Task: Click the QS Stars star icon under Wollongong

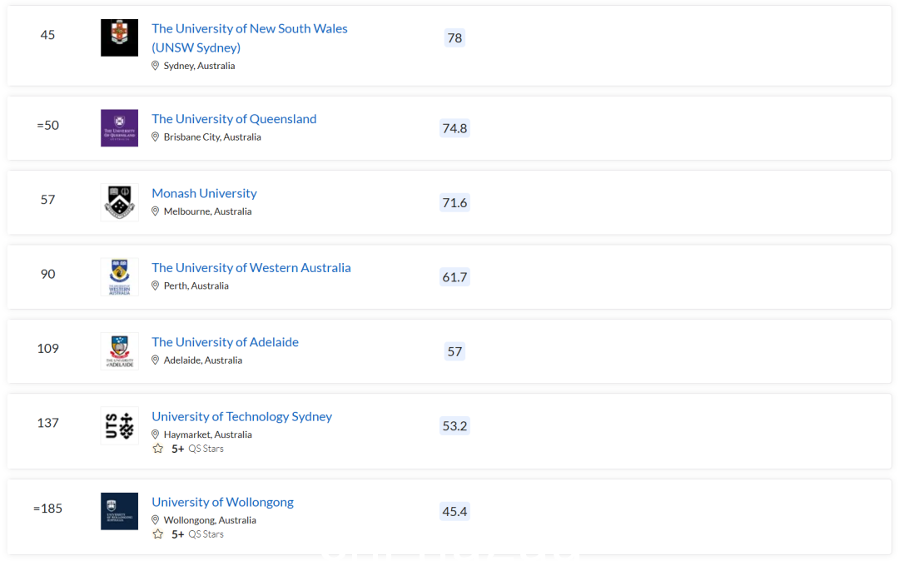Action: tap(157, 534)
